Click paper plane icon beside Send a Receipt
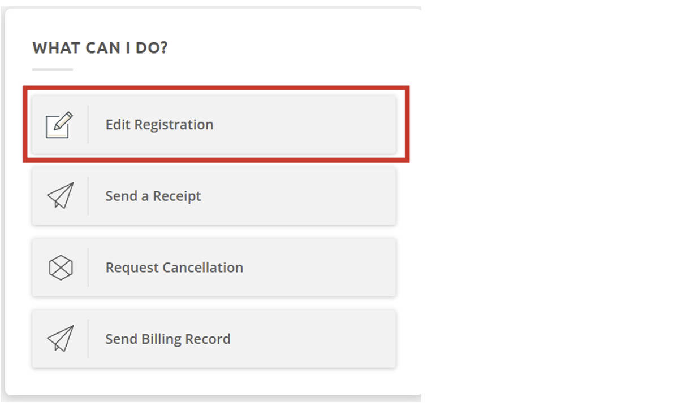This screenshot has height=403, width=695. (60, 196)
